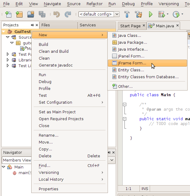The height and width of the screenshot is (196, 190).
Task: Collapse the Main class in Navigator
Action: (4, 167)
